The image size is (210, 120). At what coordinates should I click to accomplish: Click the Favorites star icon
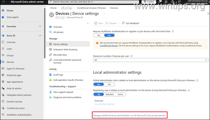coord(3,26)
